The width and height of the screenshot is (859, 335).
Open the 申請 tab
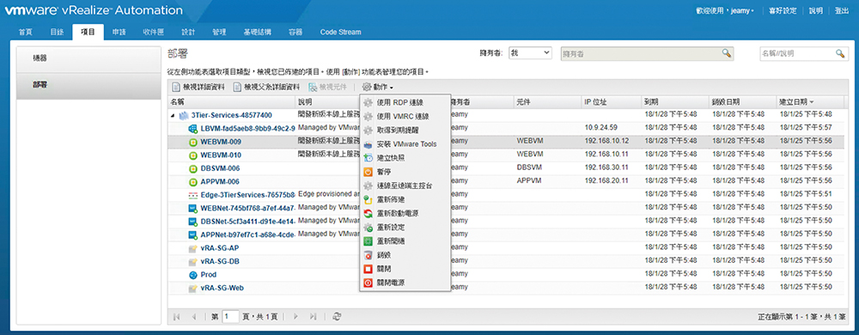119,32
